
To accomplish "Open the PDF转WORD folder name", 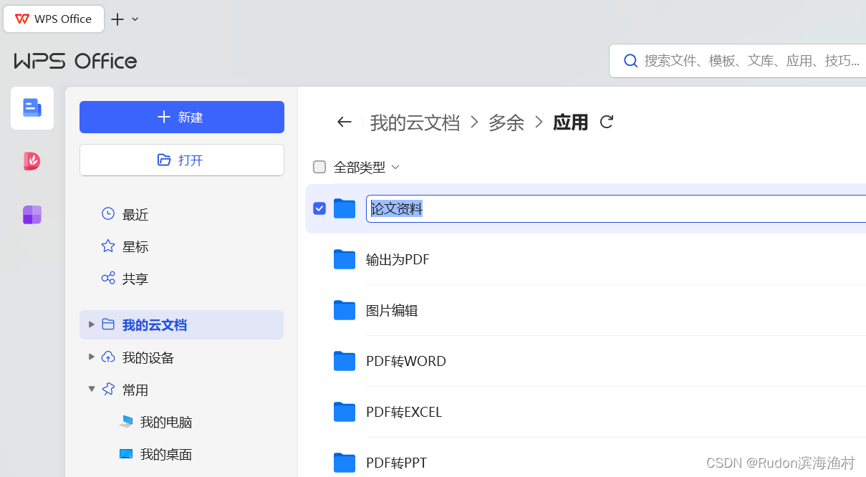I will click(x=406, y=361).
